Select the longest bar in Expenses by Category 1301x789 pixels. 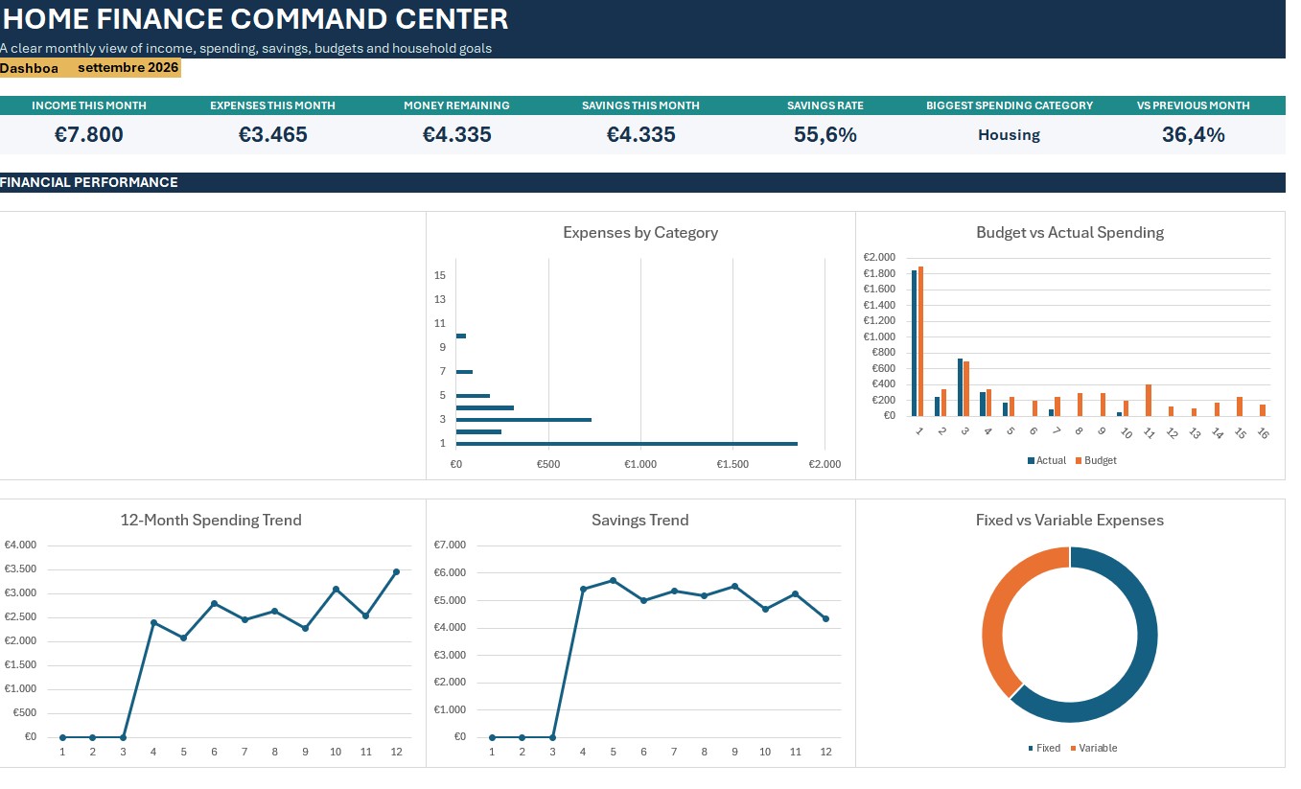[627, 443]
